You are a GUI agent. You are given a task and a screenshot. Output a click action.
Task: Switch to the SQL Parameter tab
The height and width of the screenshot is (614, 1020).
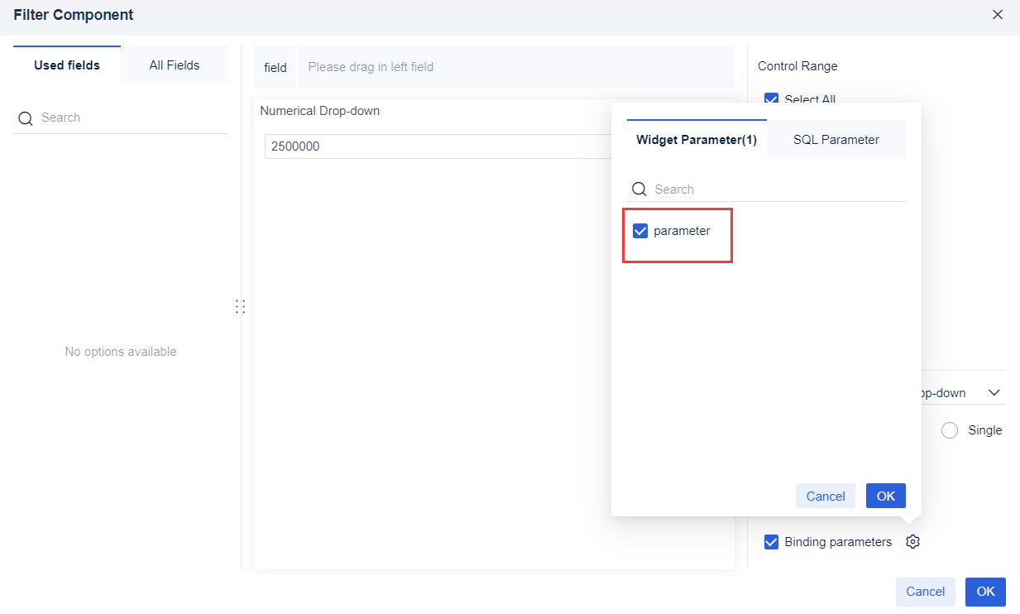point(836,139)
